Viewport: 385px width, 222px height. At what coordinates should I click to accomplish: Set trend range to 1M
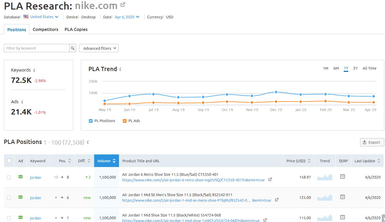(326, 68)
